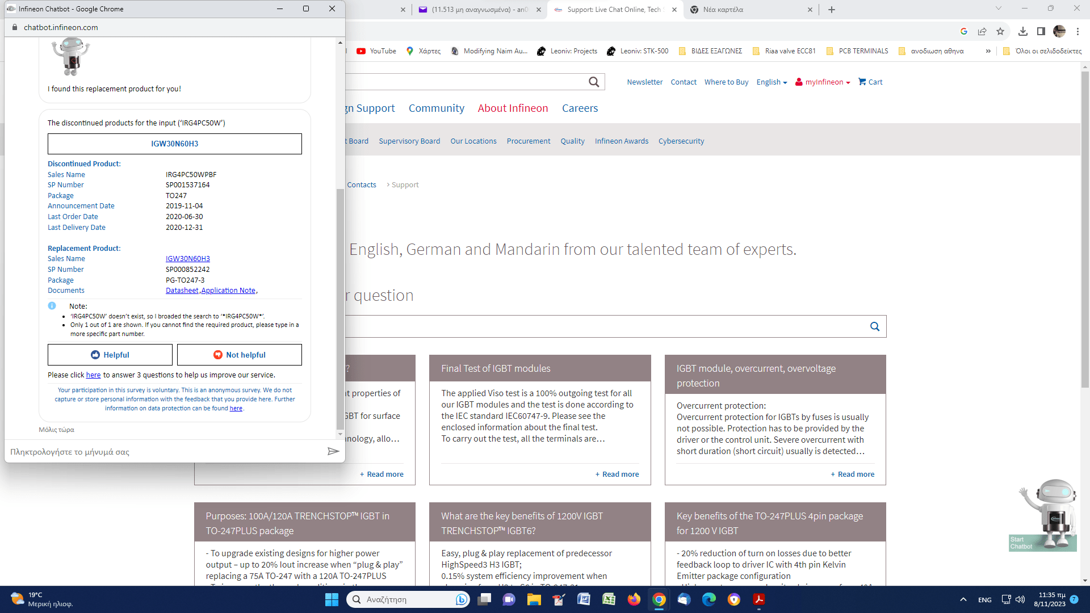Click the support question search magnifier icon
1090x613 pixels.
coord(875,326)
